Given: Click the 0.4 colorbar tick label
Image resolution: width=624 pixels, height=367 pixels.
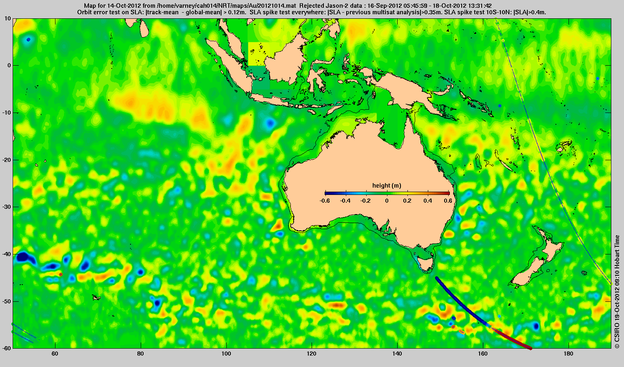Looking at the screenshot, I should click(x=428, y=201).
